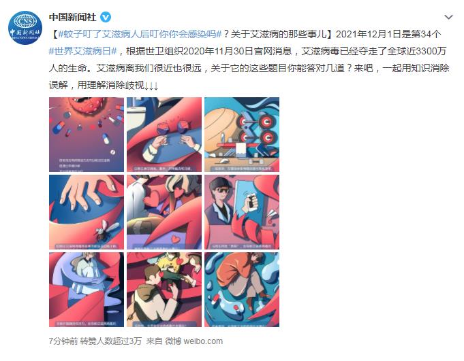The image size is (464, 361).
Task: Open the #世界艾滋病日# hashtag link
Action: pos(83,52)
